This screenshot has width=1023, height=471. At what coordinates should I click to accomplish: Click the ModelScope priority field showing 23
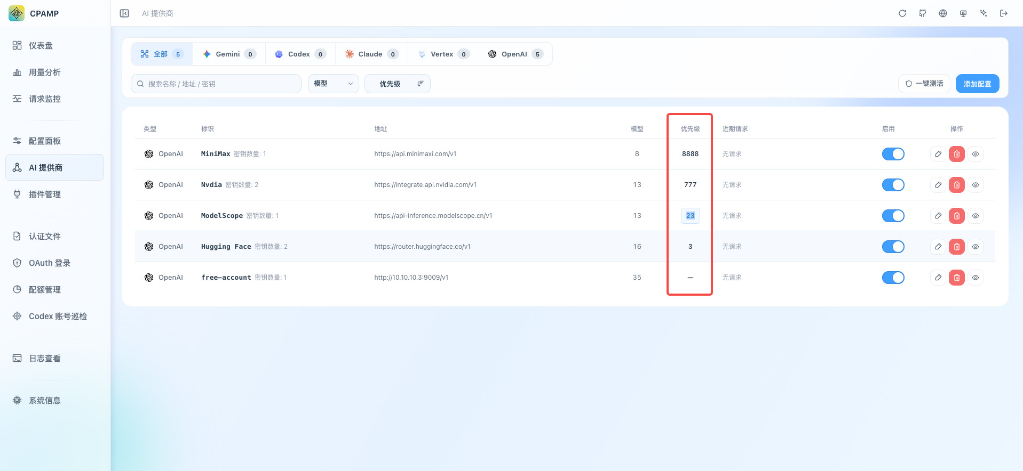pyautogui.click(x=691, y=216)
